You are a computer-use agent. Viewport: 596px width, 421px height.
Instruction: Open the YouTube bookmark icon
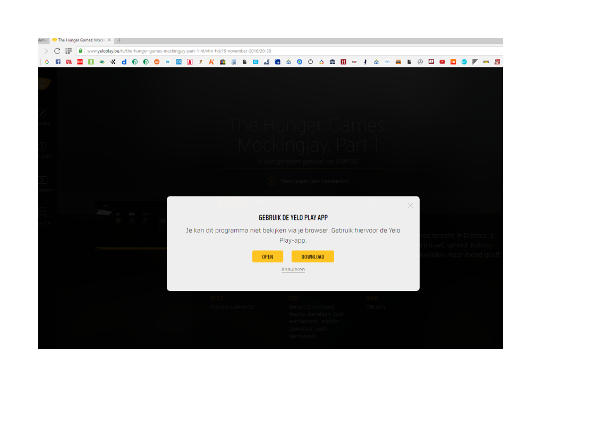coord(442,62)
